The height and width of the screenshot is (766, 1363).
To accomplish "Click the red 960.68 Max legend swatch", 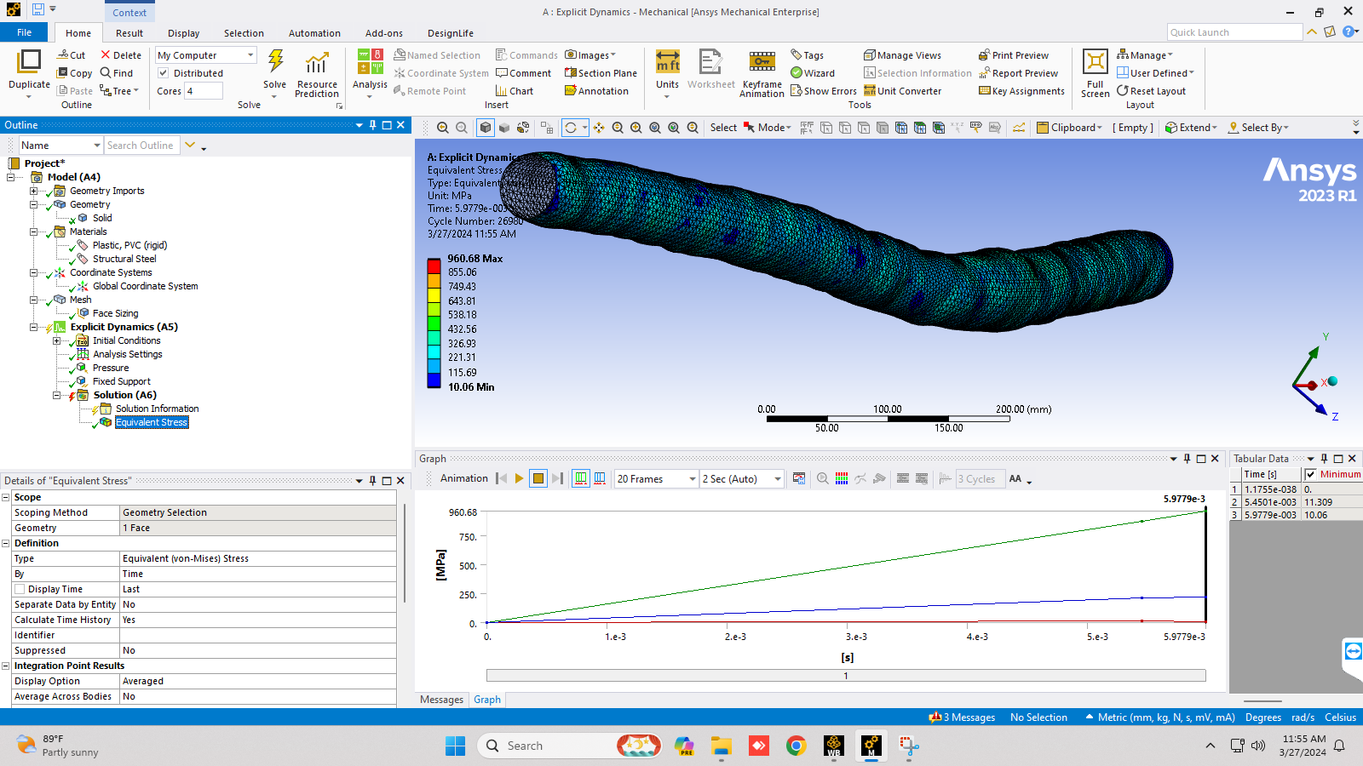I will point(434,266).
